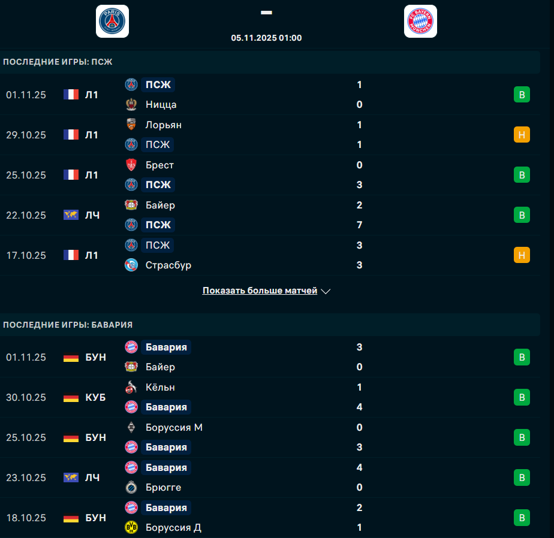
Task: Click the draw badge for Lorient match
Action: click(522, 135)
